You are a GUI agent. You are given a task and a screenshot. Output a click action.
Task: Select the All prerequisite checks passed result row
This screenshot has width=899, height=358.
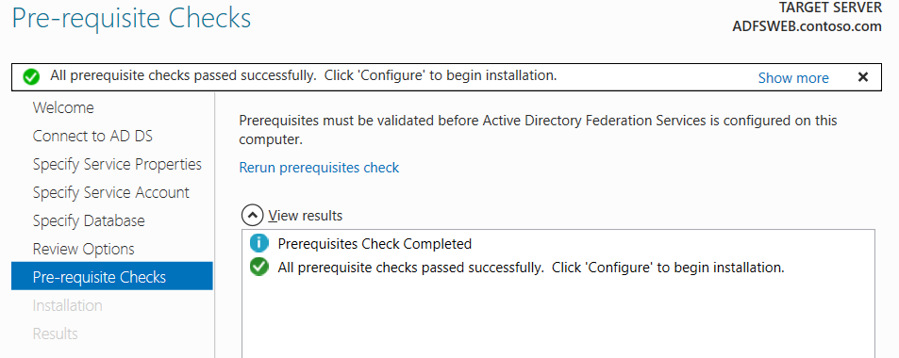pos(558,267)
